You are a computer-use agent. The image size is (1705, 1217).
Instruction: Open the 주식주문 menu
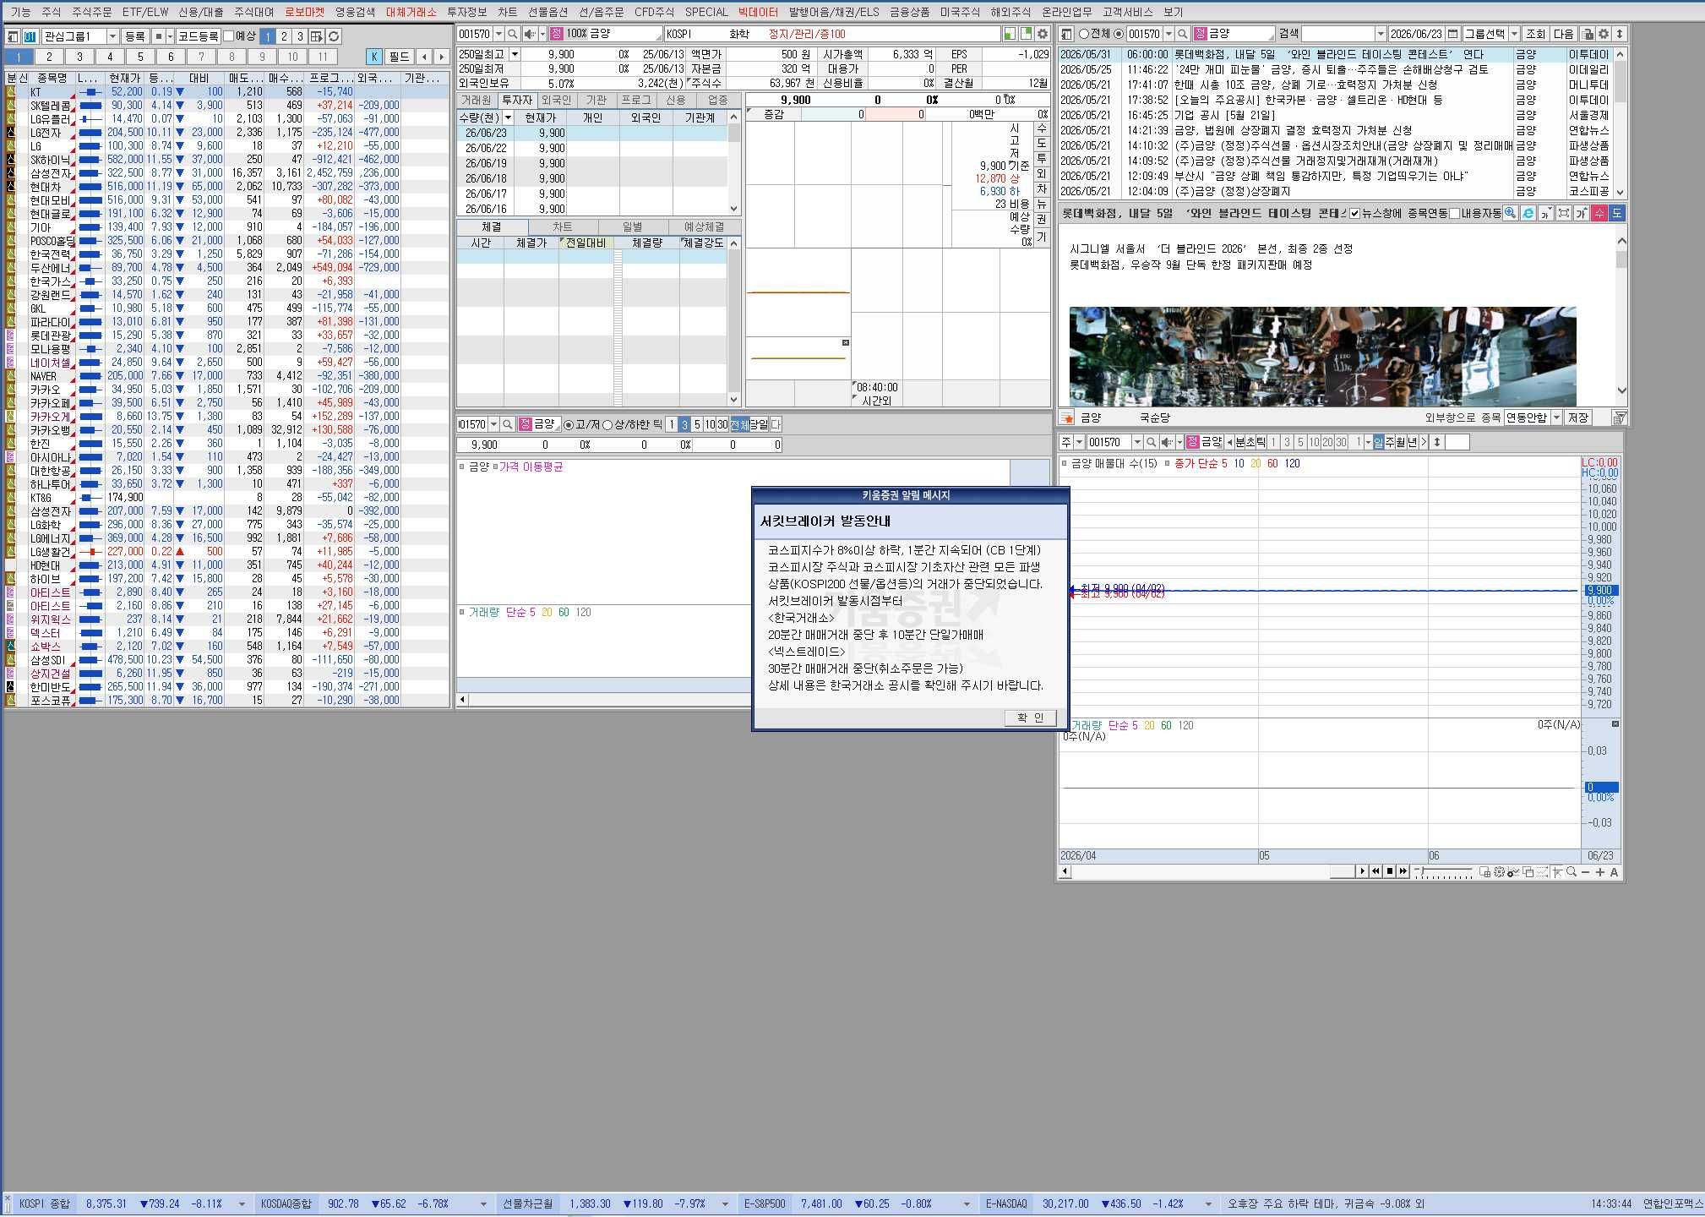[x=91, y=12]
